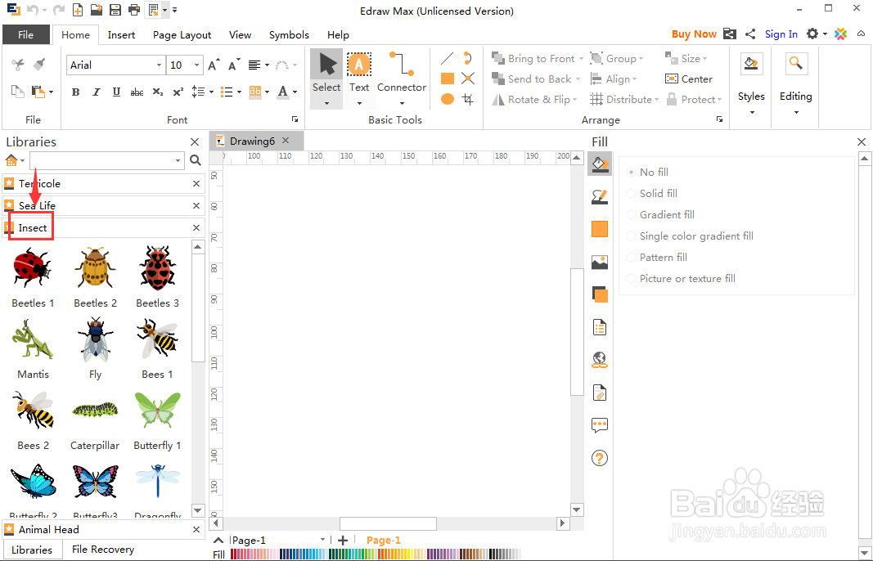Screen dimensions: 873x561
Task: Toggle Underline text formatting
Action: click(x=116, y=92)
